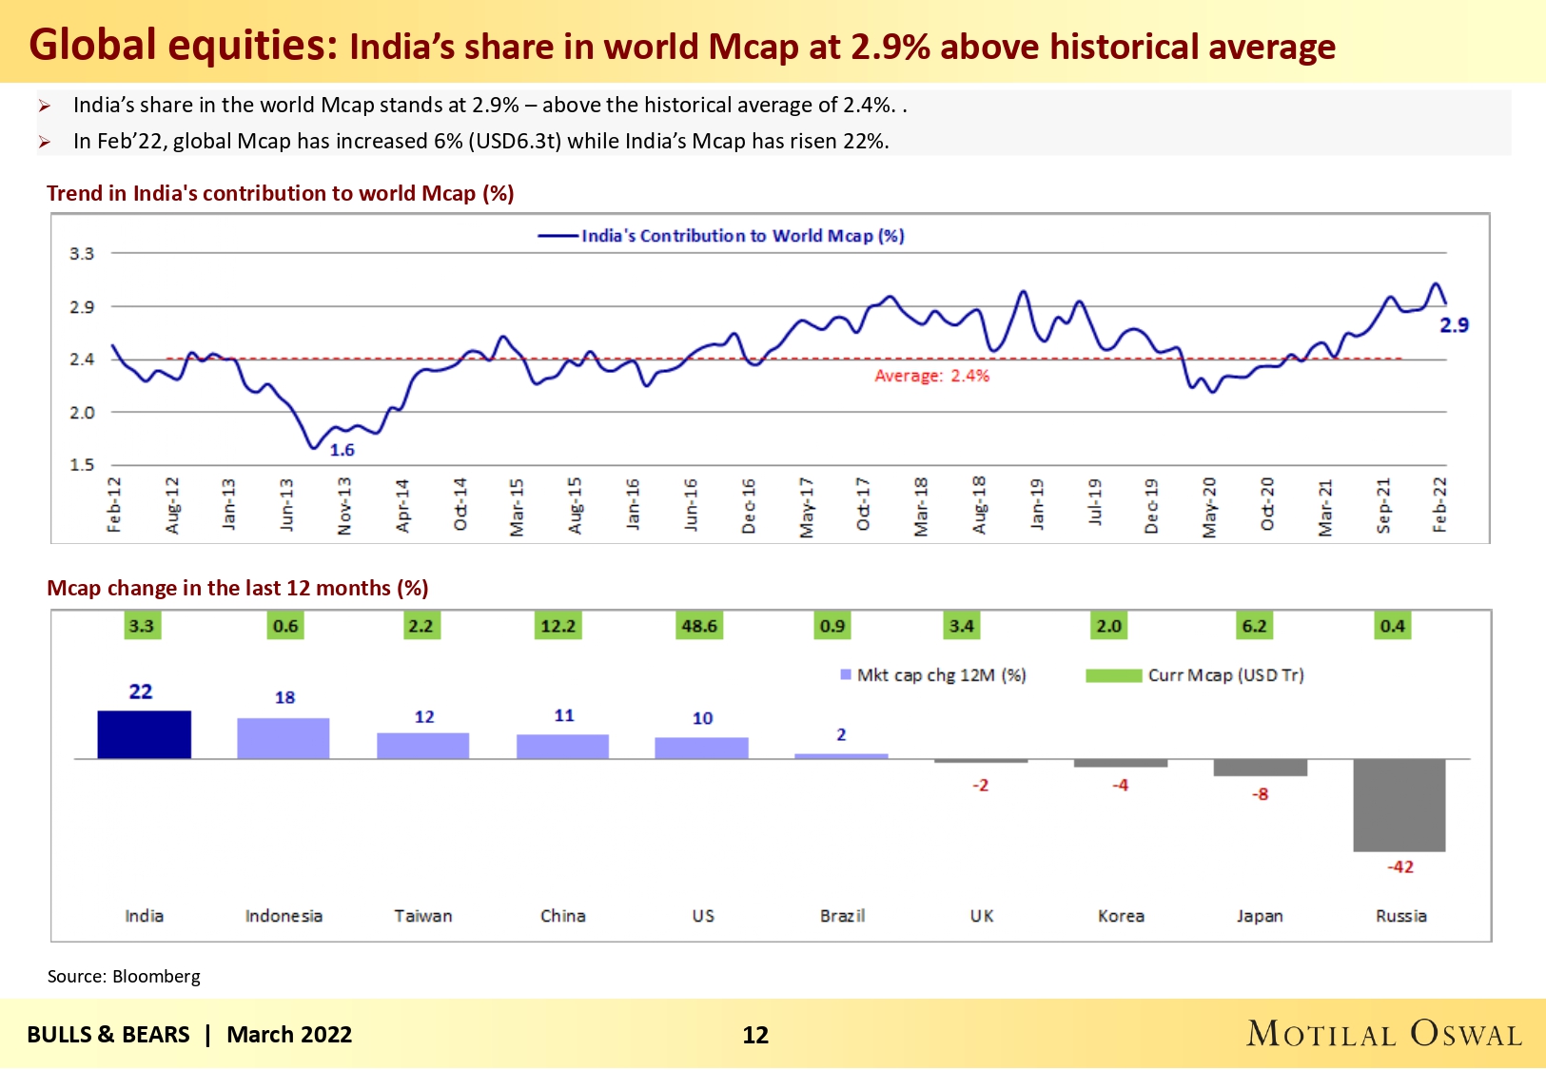
Task: Click the "BULLS & BEARS | March 2022" footer
Action: pos(189,1035)
